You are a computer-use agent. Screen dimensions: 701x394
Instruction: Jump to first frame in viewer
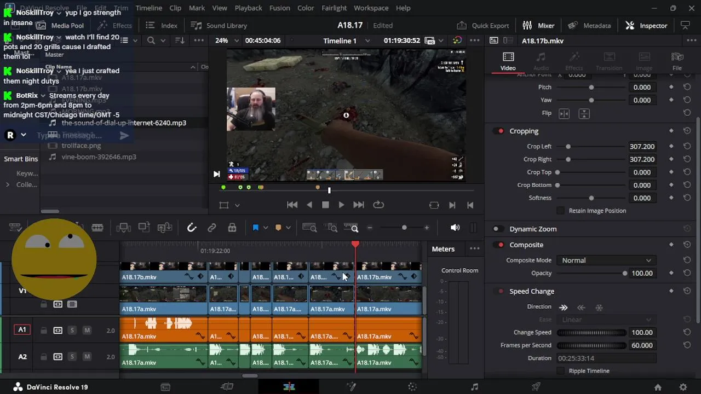tap(292, 205)
